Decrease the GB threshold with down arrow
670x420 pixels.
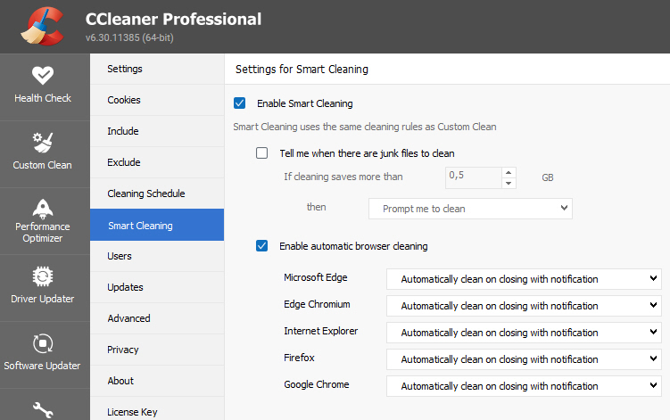[509, 184]
